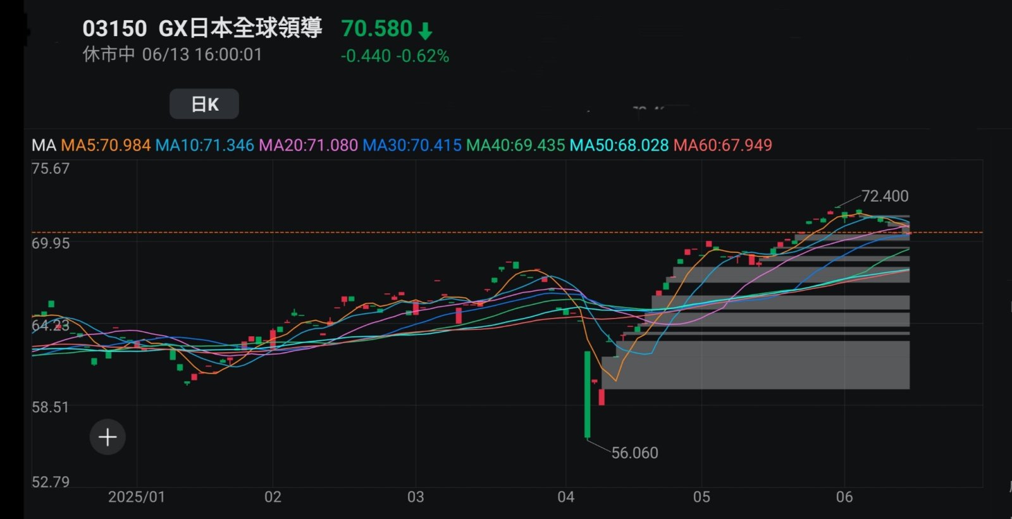
Task: Click the green down arrow beside price
Action: coord(426,31)
